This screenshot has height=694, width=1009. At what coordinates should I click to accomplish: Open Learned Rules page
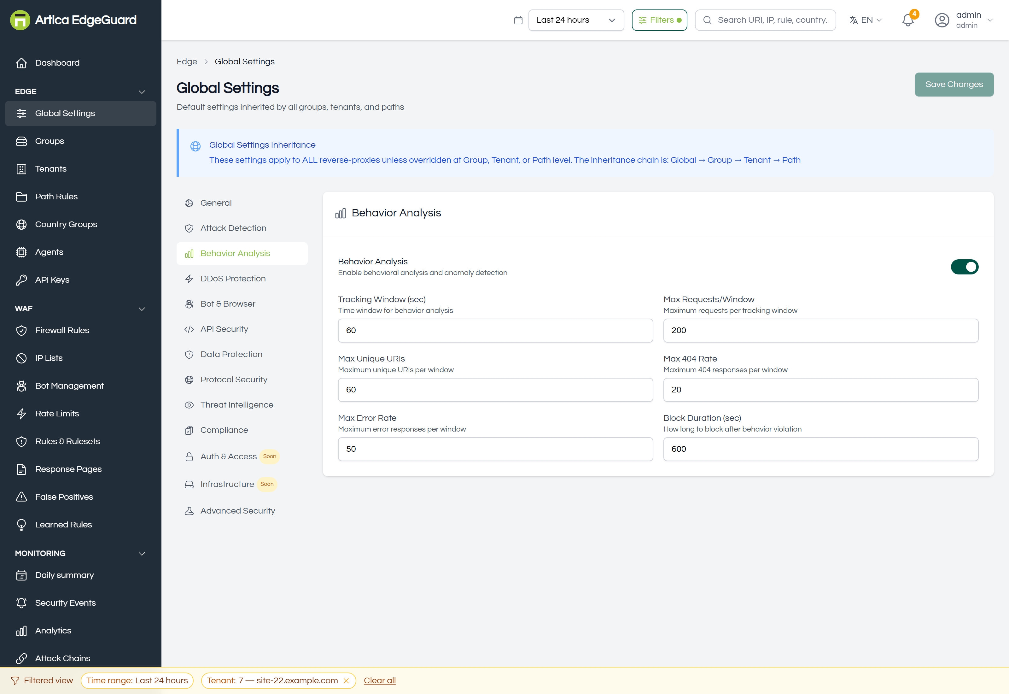(x=80, y=525)
